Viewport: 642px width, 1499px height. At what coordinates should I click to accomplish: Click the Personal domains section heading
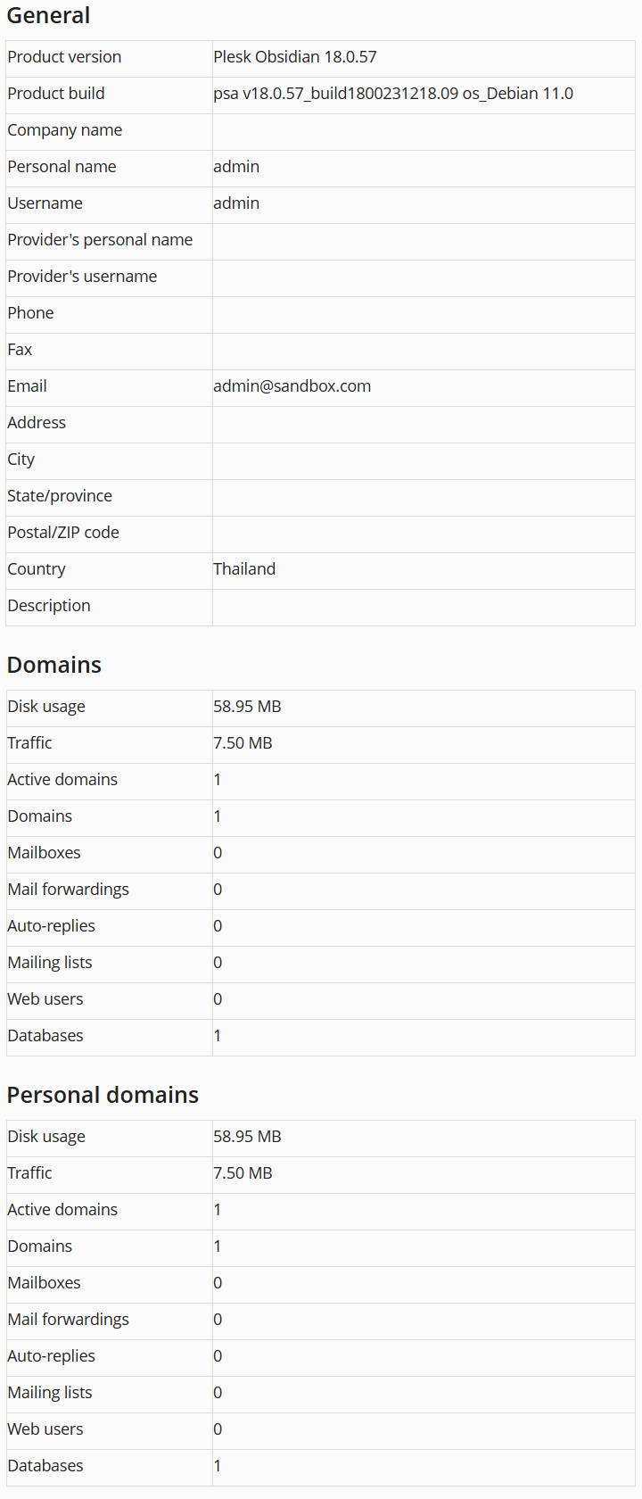pos(103,1095)
